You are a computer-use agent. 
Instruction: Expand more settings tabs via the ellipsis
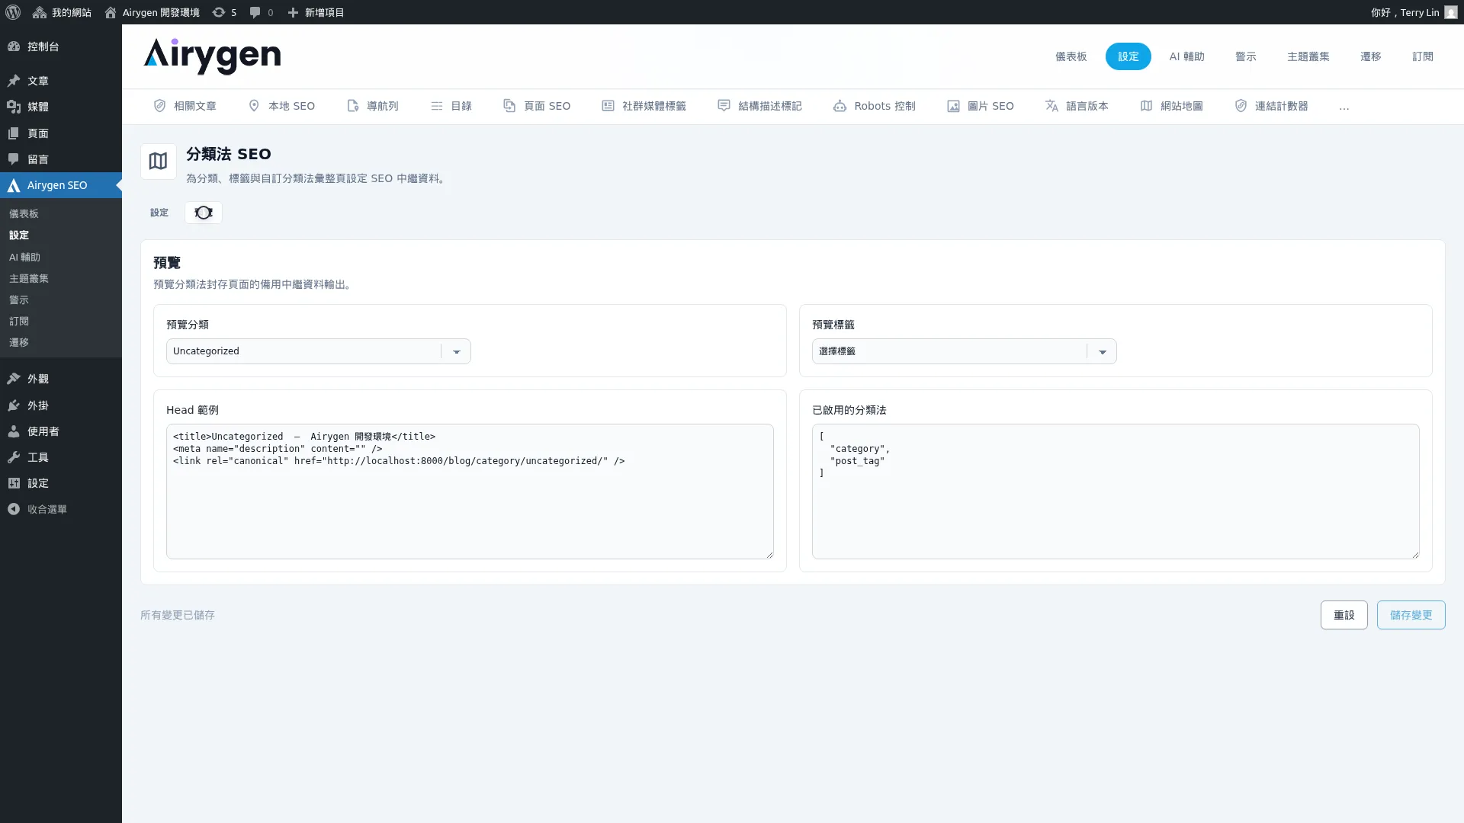click(1344, 107)
